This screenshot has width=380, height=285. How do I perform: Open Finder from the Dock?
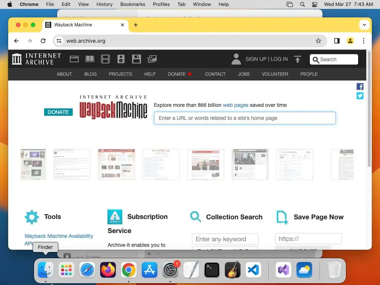pos(46,270)
